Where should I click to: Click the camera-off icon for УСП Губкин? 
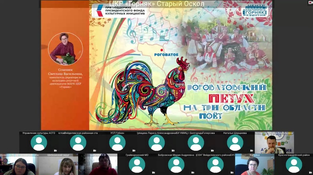pos(134,151)
